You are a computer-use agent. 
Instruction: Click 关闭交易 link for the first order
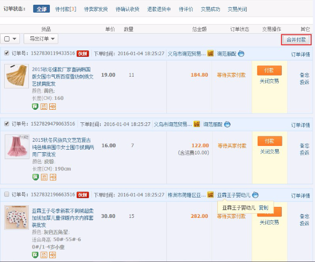pos(269,81)
